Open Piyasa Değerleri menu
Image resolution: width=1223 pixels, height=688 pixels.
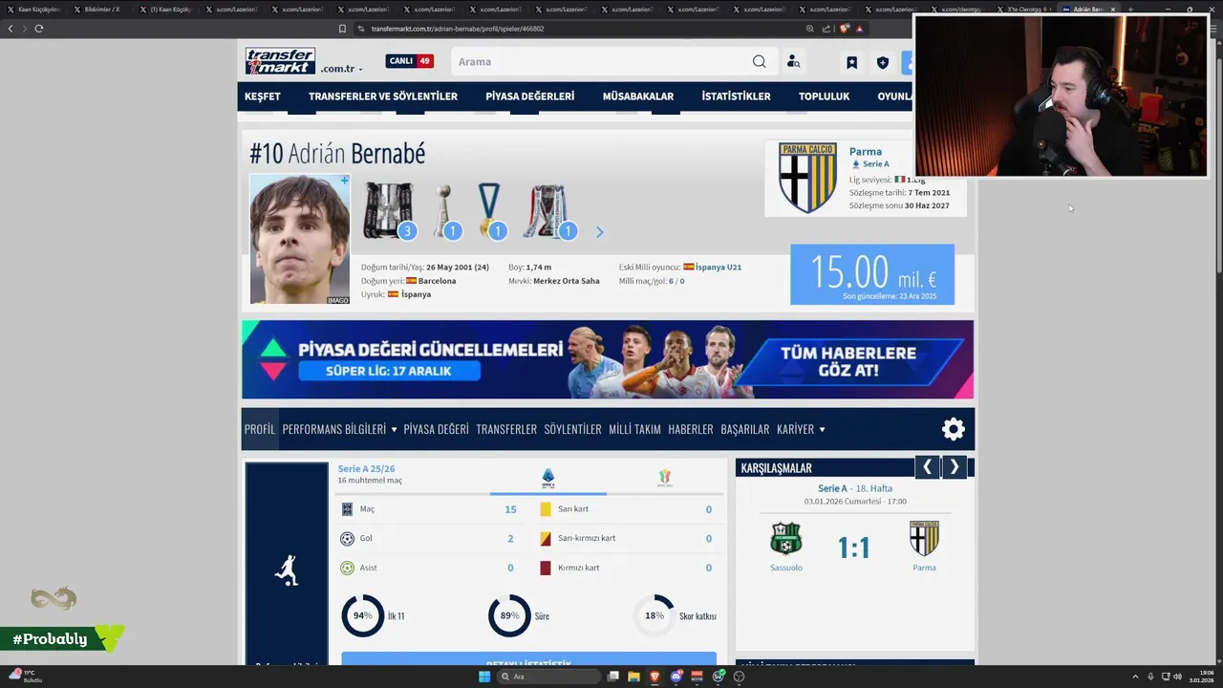tap(530, 97)
